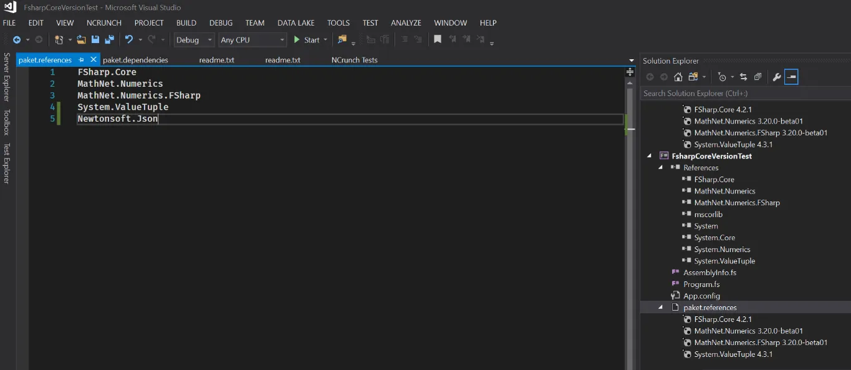The width and height of the screenshot is (851, 370).
Task: Open Properties wrench icon in Solution Explorer
Action: [x=777, y=77]
